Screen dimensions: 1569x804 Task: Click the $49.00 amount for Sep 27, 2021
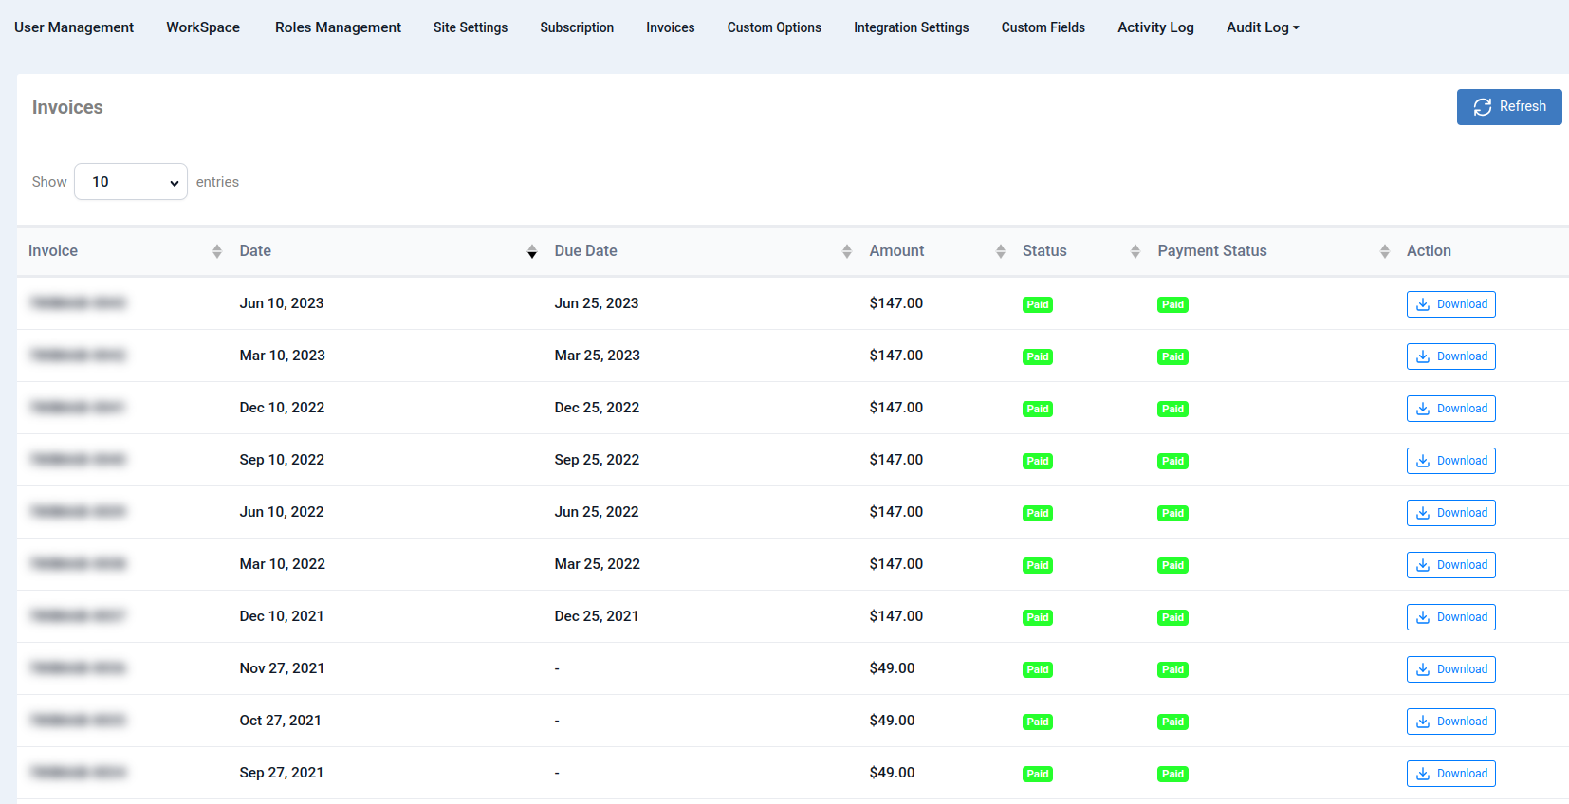893,773
